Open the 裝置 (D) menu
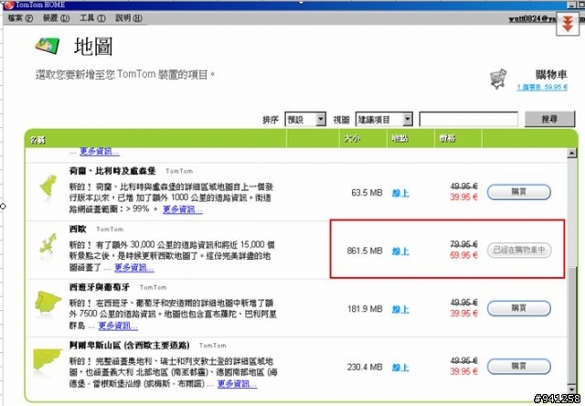 pos(56,17)
